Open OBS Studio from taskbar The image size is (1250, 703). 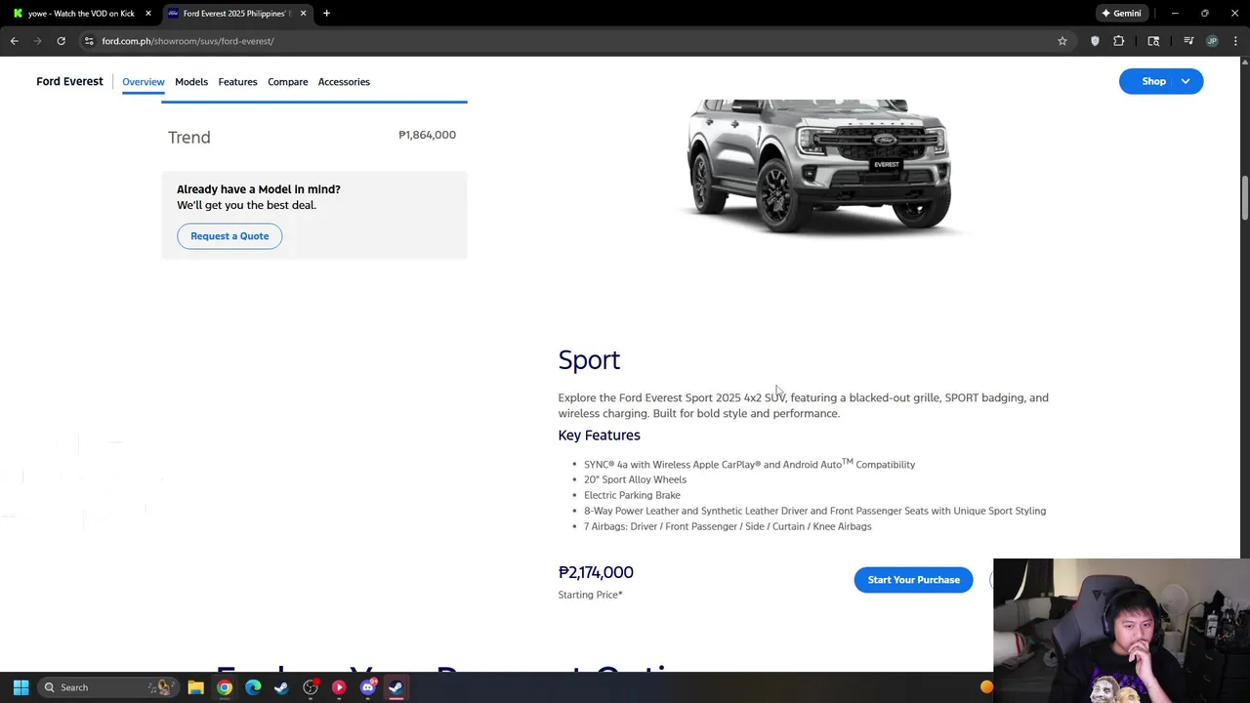tap(311, 687)
